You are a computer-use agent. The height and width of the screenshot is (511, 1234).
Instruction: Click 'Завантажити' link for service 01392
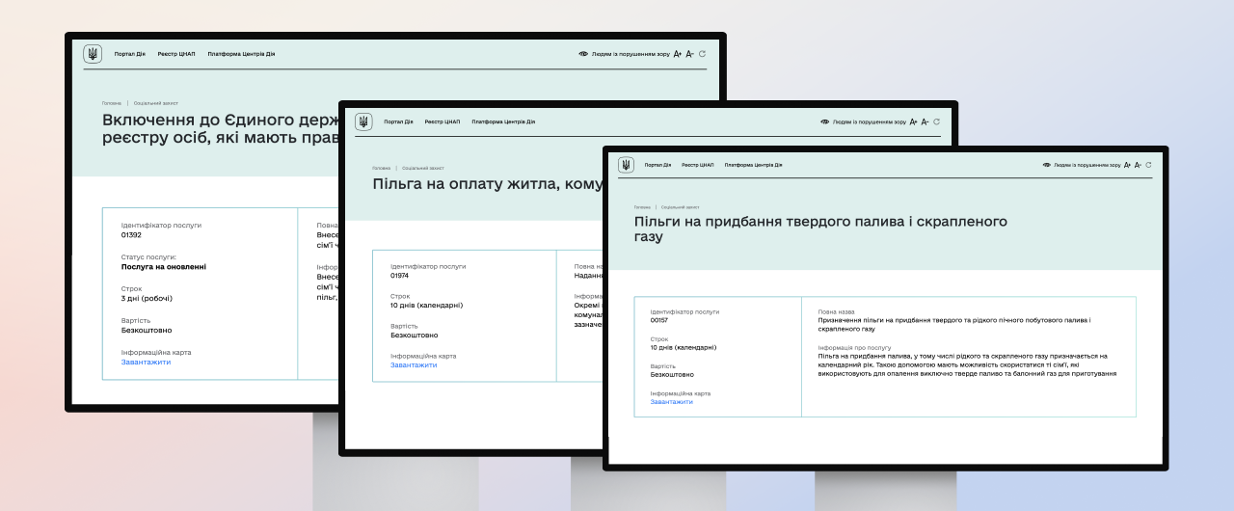coord(146,362)
